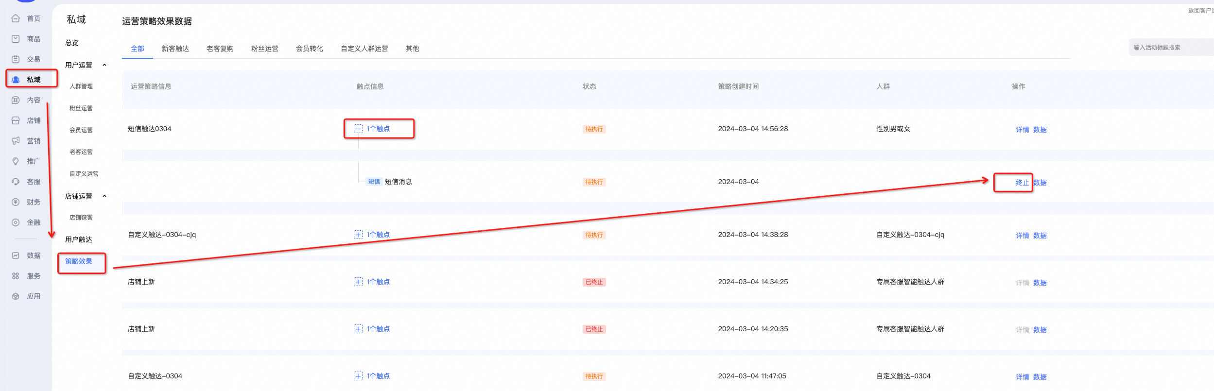Select the 私域 people icon
Viewport: 1214px width, 391px height.
(x=16, y=80)
